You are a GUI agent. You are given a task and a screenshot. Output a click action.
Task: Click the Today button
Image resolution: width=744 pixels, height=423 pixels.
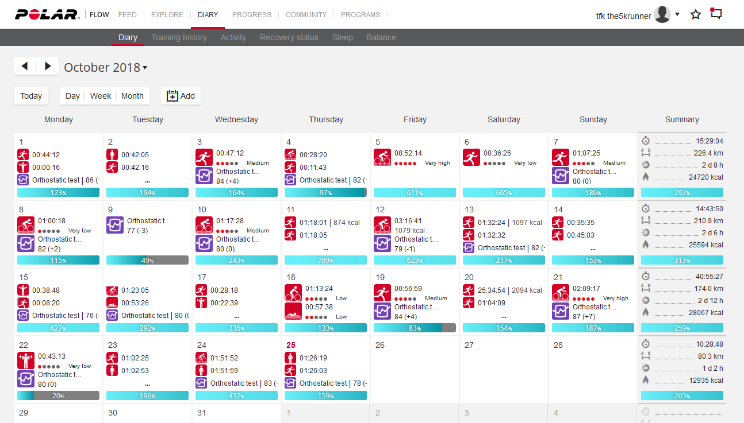(31, 96)
